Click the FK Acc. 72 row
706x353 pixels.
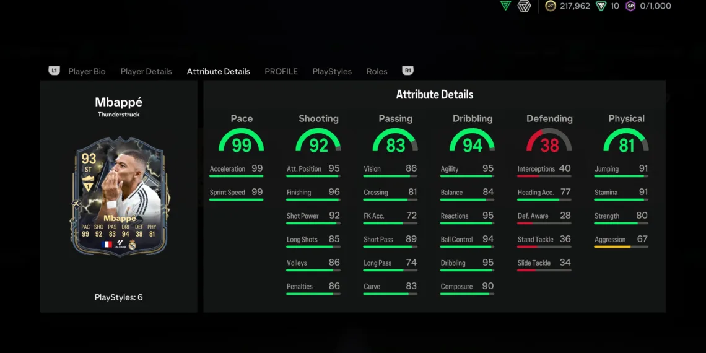click(x=390, y=217)
